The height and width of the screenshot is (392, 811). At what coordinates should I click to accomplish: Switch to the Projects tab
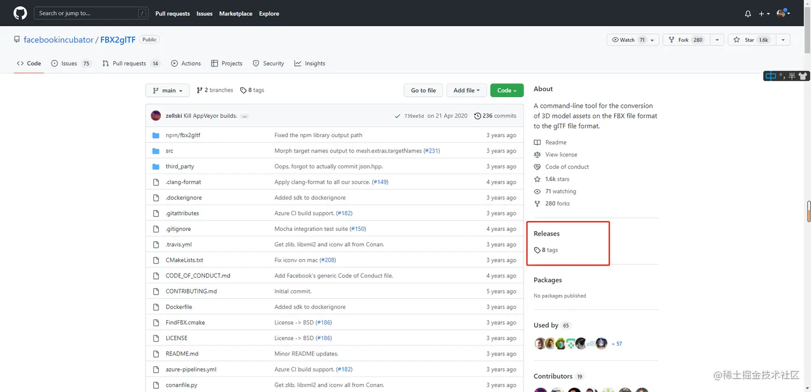point(227,63)
